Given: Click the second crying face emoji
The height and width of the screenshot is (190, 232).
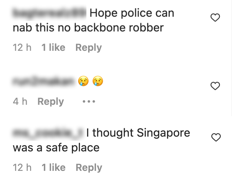Looking at the screenshot, I should coord(98,81).
